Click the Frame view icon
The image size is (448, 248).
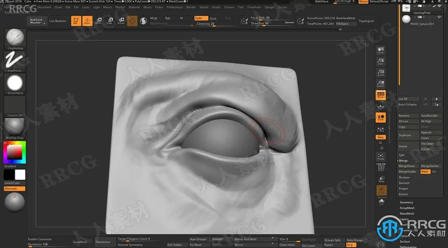381,157
